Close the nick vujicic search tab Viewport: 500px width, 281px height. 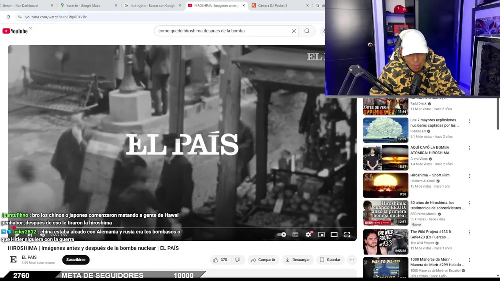(180, 5)
